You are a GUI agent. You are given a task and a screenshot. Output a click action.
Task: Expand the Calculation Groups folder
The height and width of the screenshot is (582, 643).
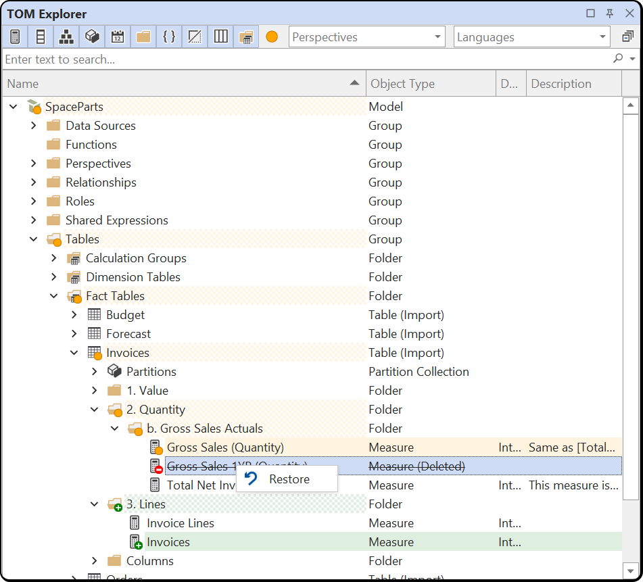click(x=53, y=258)
